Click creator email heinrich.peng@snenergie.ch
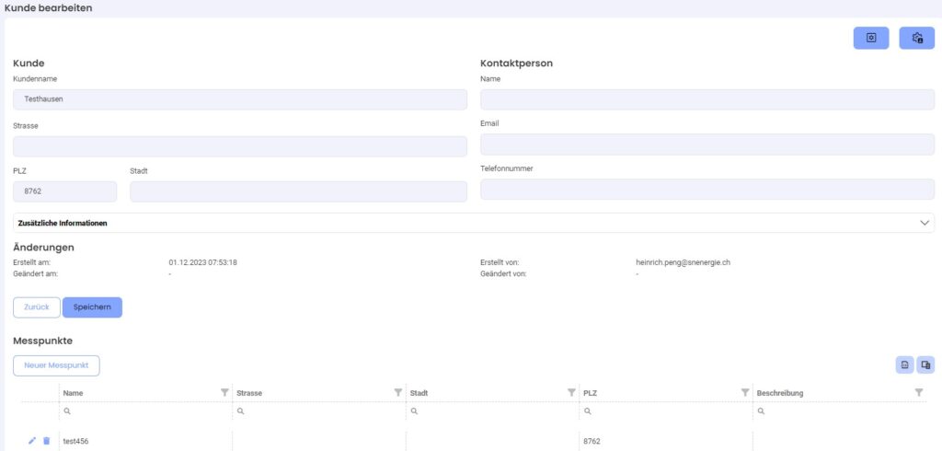 [x=684, y=263]
